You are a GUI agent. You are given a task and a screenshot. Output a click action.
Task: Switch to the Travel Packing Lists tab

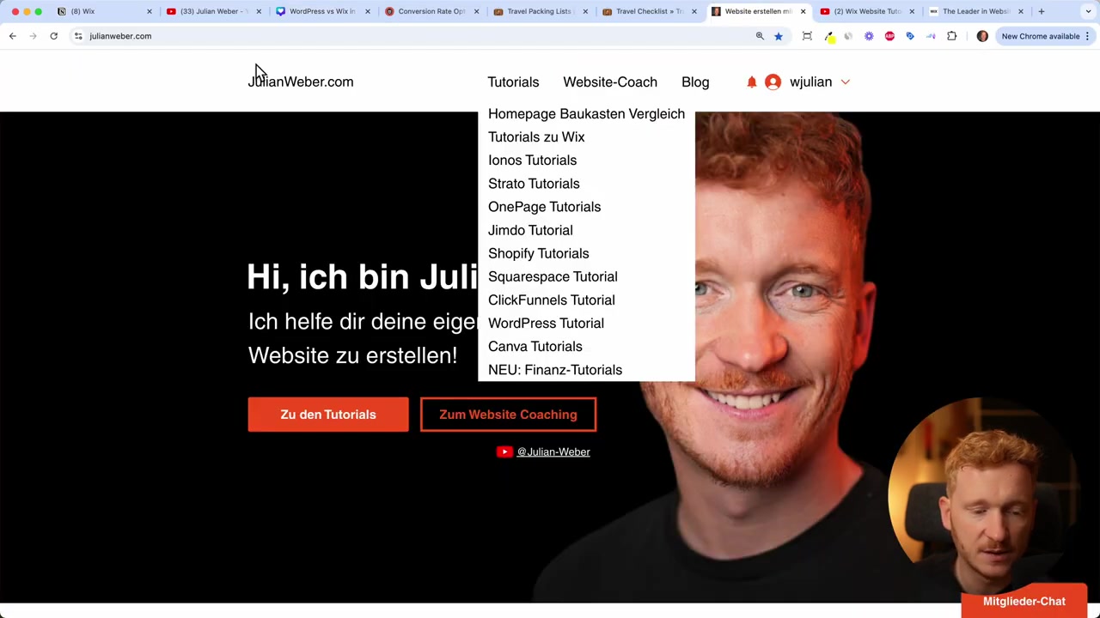539,11
